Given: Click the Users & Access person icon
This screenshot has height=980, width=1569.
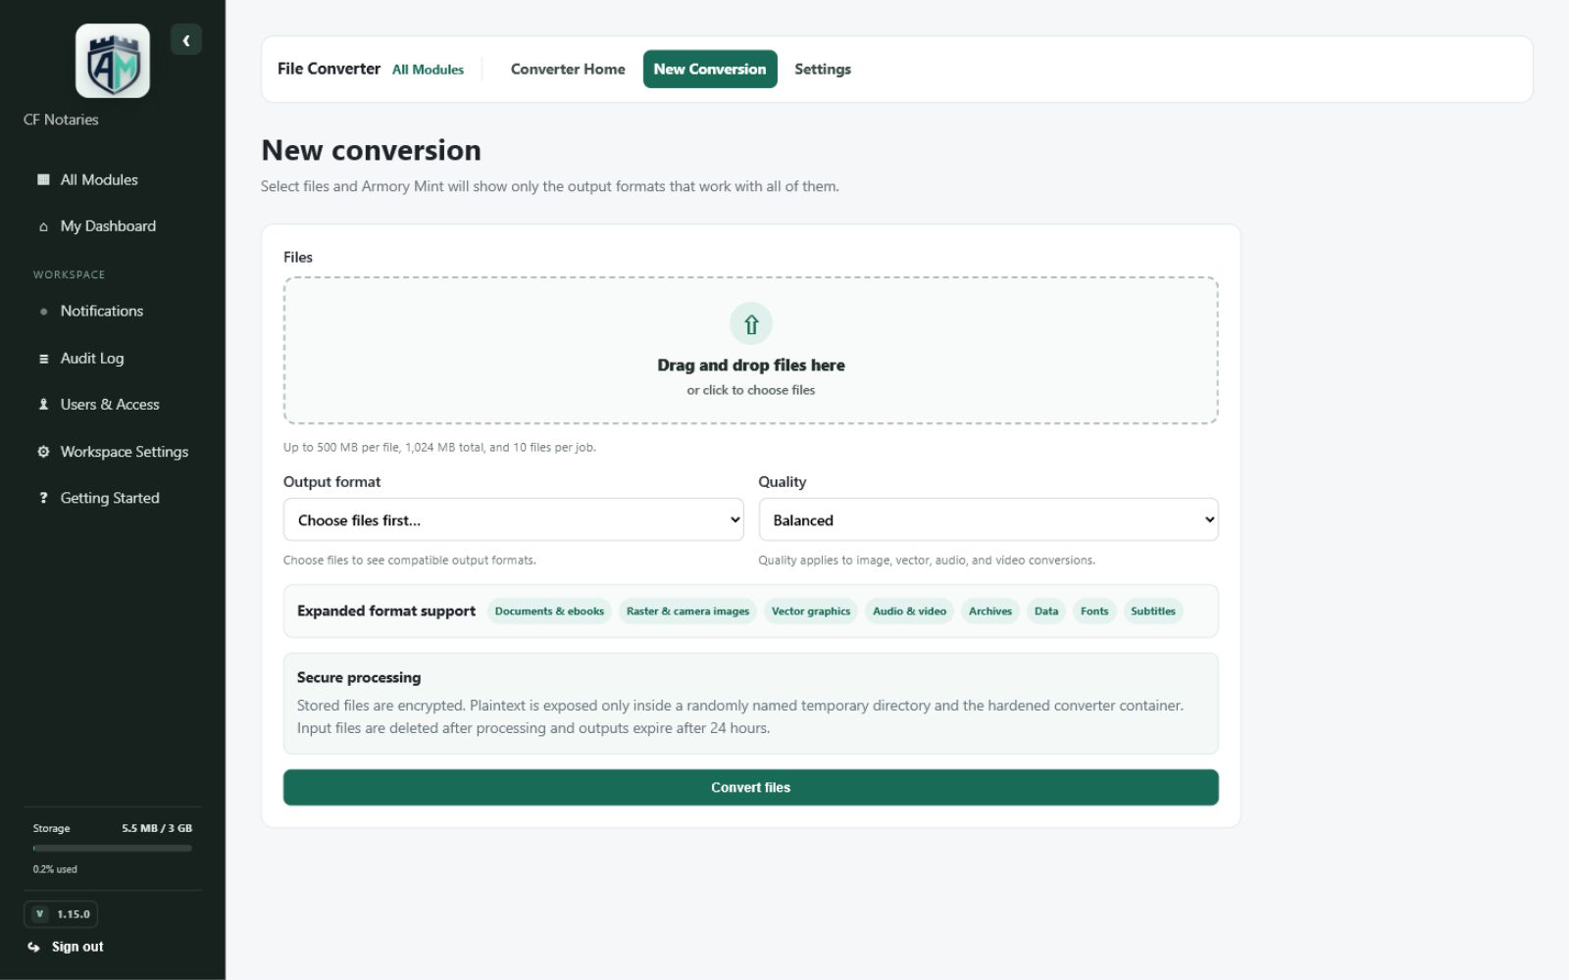Looking at the screenshot, I should (43, 405).
